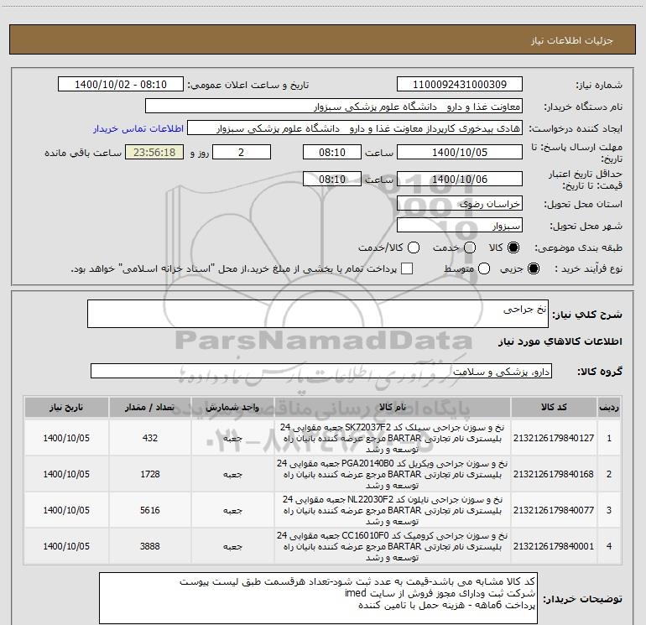Click the general description field نخ جراحی
646x625 pixels.
[318, 314]
